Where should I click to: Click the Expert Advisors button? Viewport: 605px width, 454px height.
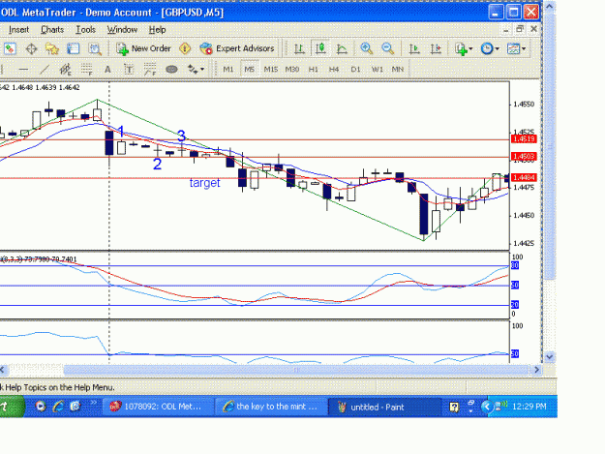click(237, 48)
